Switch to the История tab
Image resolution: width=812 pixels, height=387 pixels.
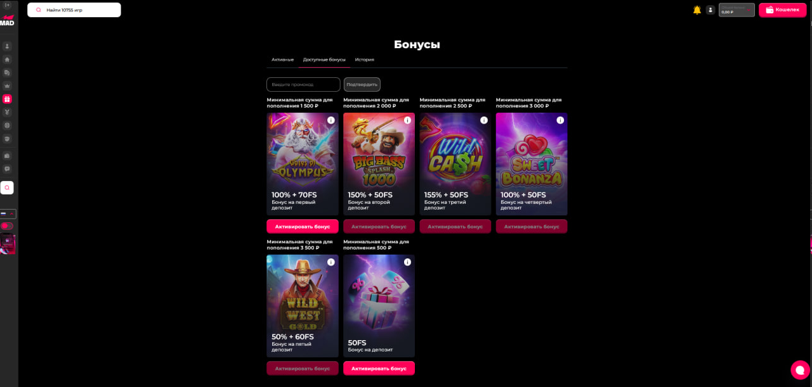[365, 60]
